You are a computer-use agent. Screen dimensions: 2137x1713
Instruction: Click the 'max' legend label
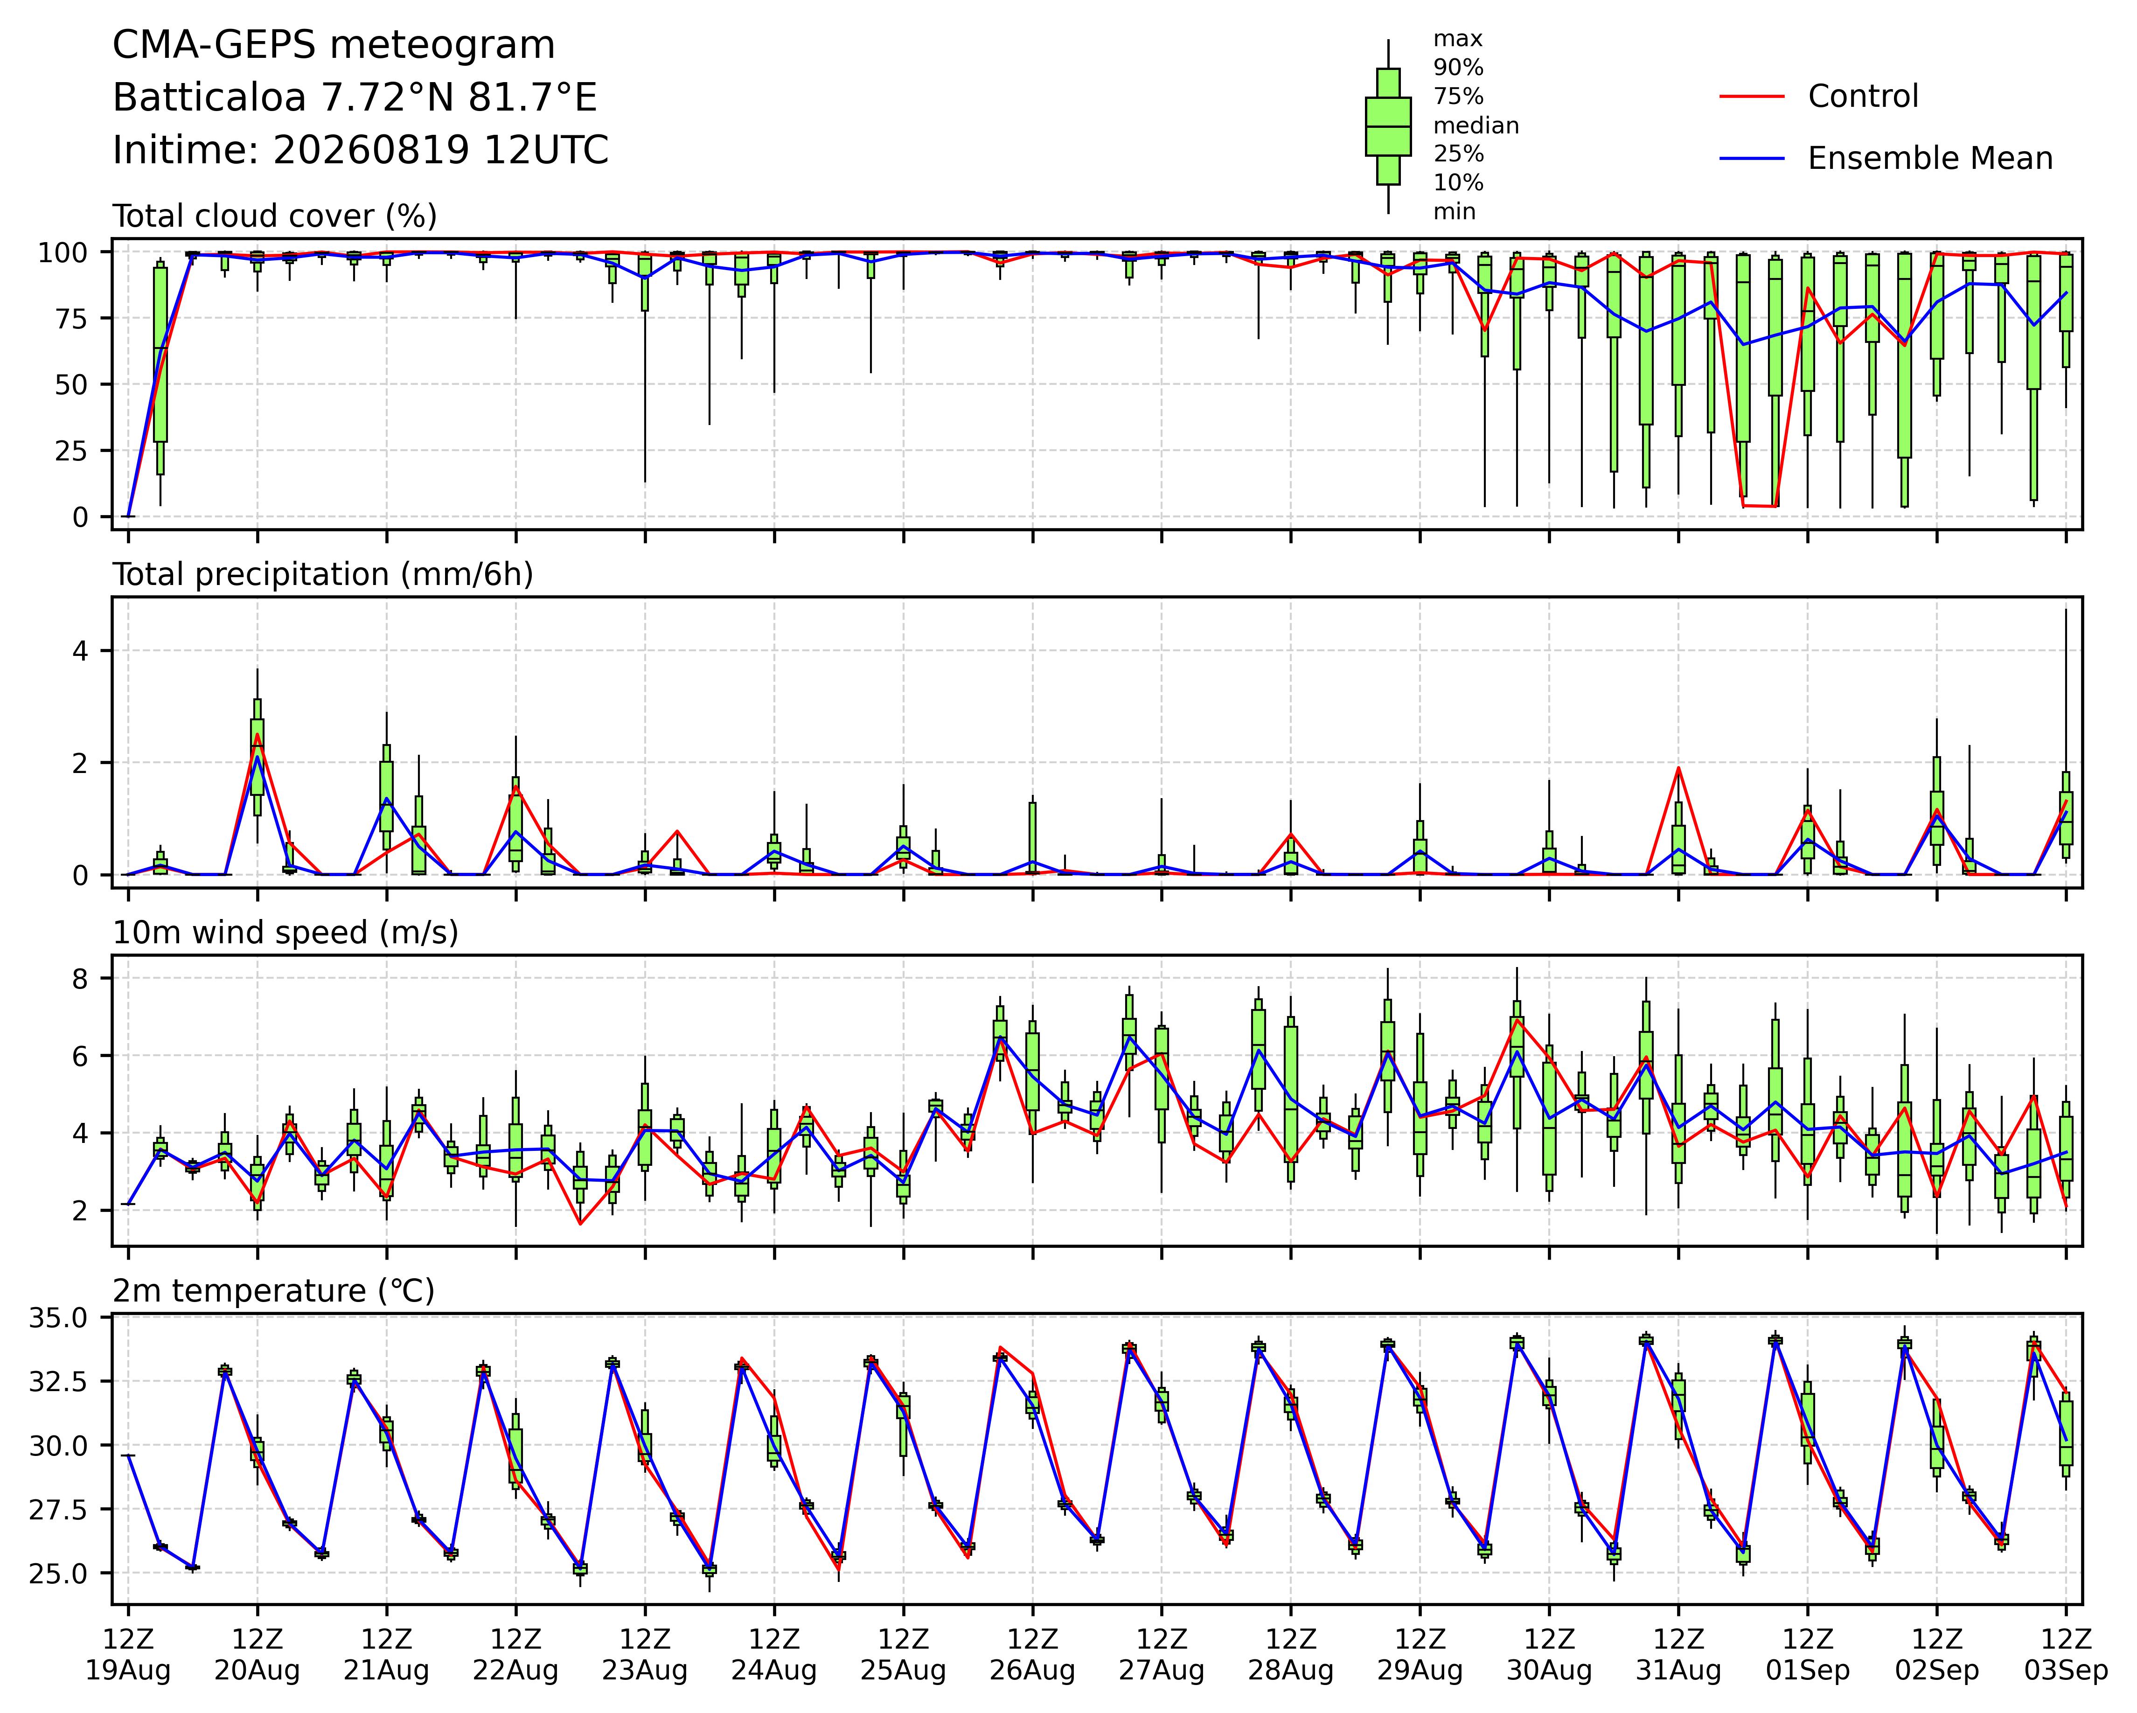tap(1458, 40)
